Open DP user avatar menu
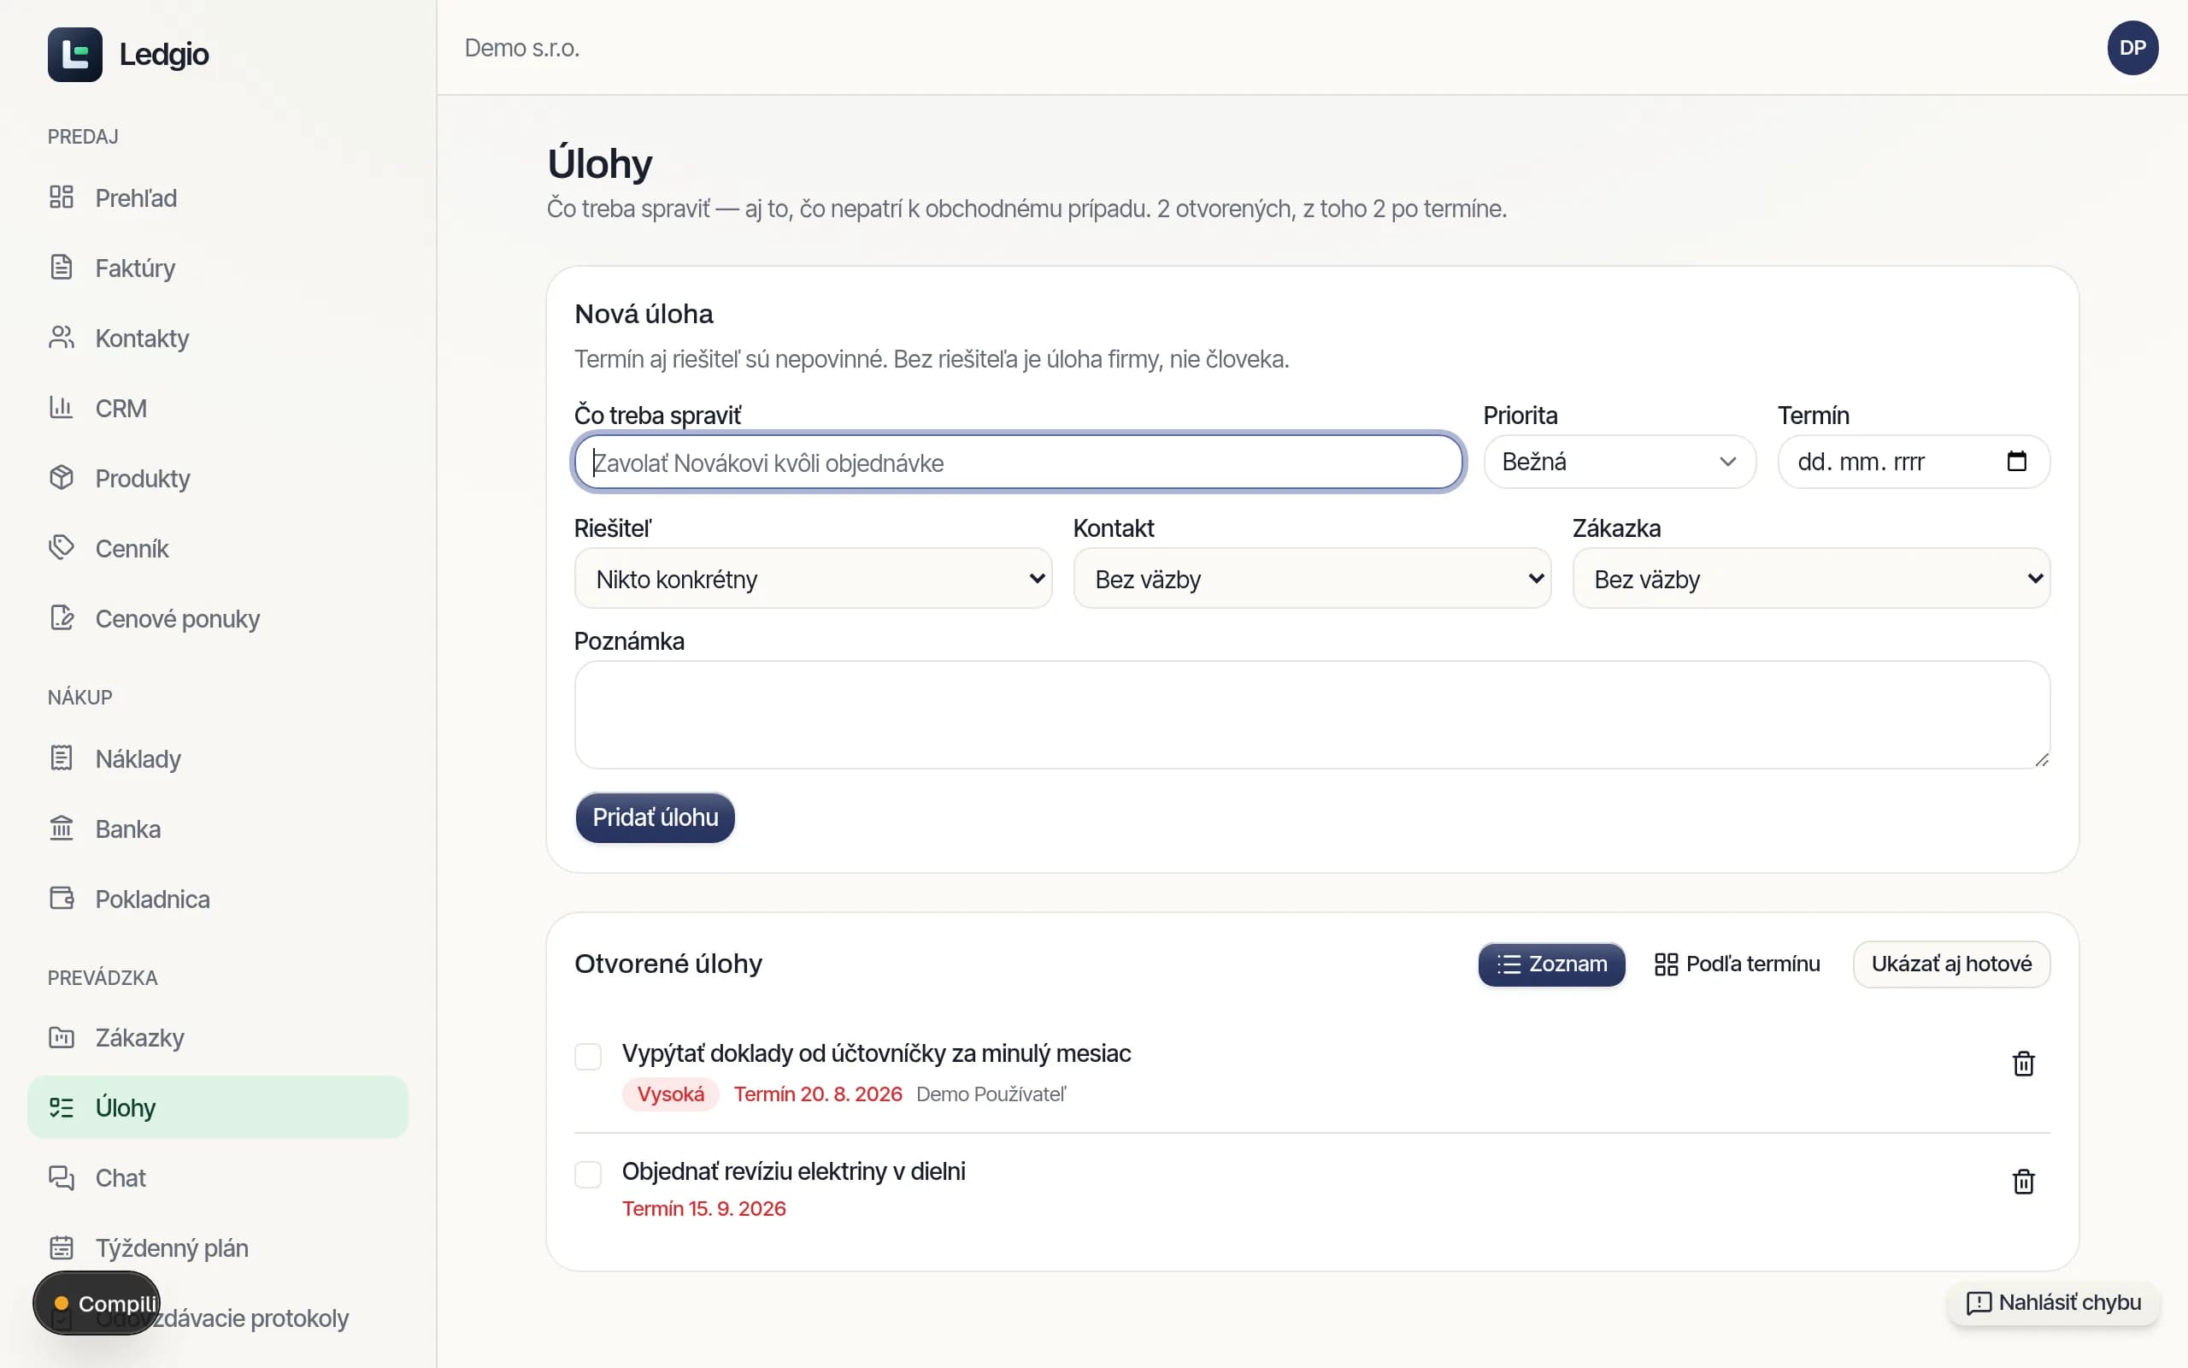The width and height of the screenshot is (2188, 1368). (x=2132, y=48)
